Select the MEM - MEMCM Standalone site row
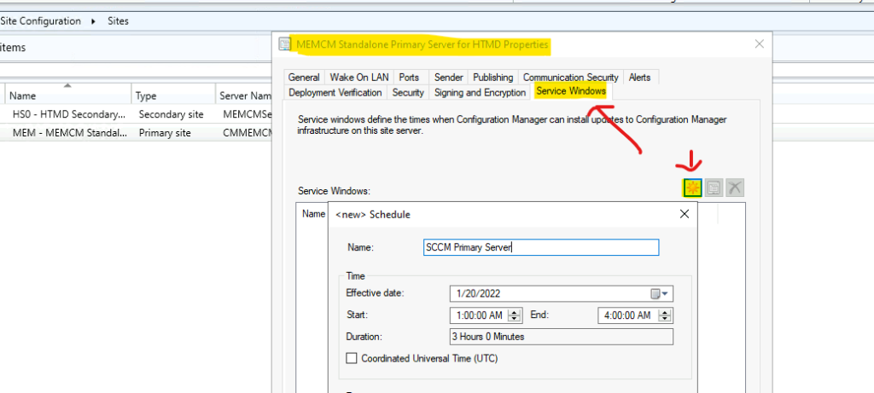The image size is (874, 393). pos(136,133)
